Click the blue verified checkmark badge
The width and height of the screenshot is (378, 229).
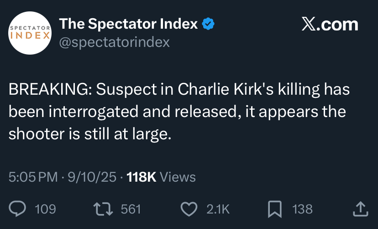(x=209, y=24)
